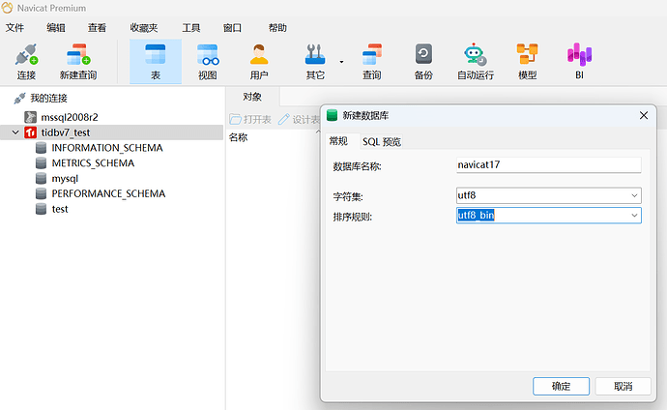This screenshot has width=667, height=410.
Task: Open the 帮助 (Help) menu
Action: [277, 28]
